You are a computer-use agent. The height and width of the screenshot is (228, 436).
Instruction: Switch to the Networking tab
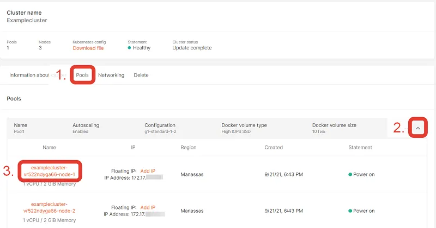coord(111,75)
